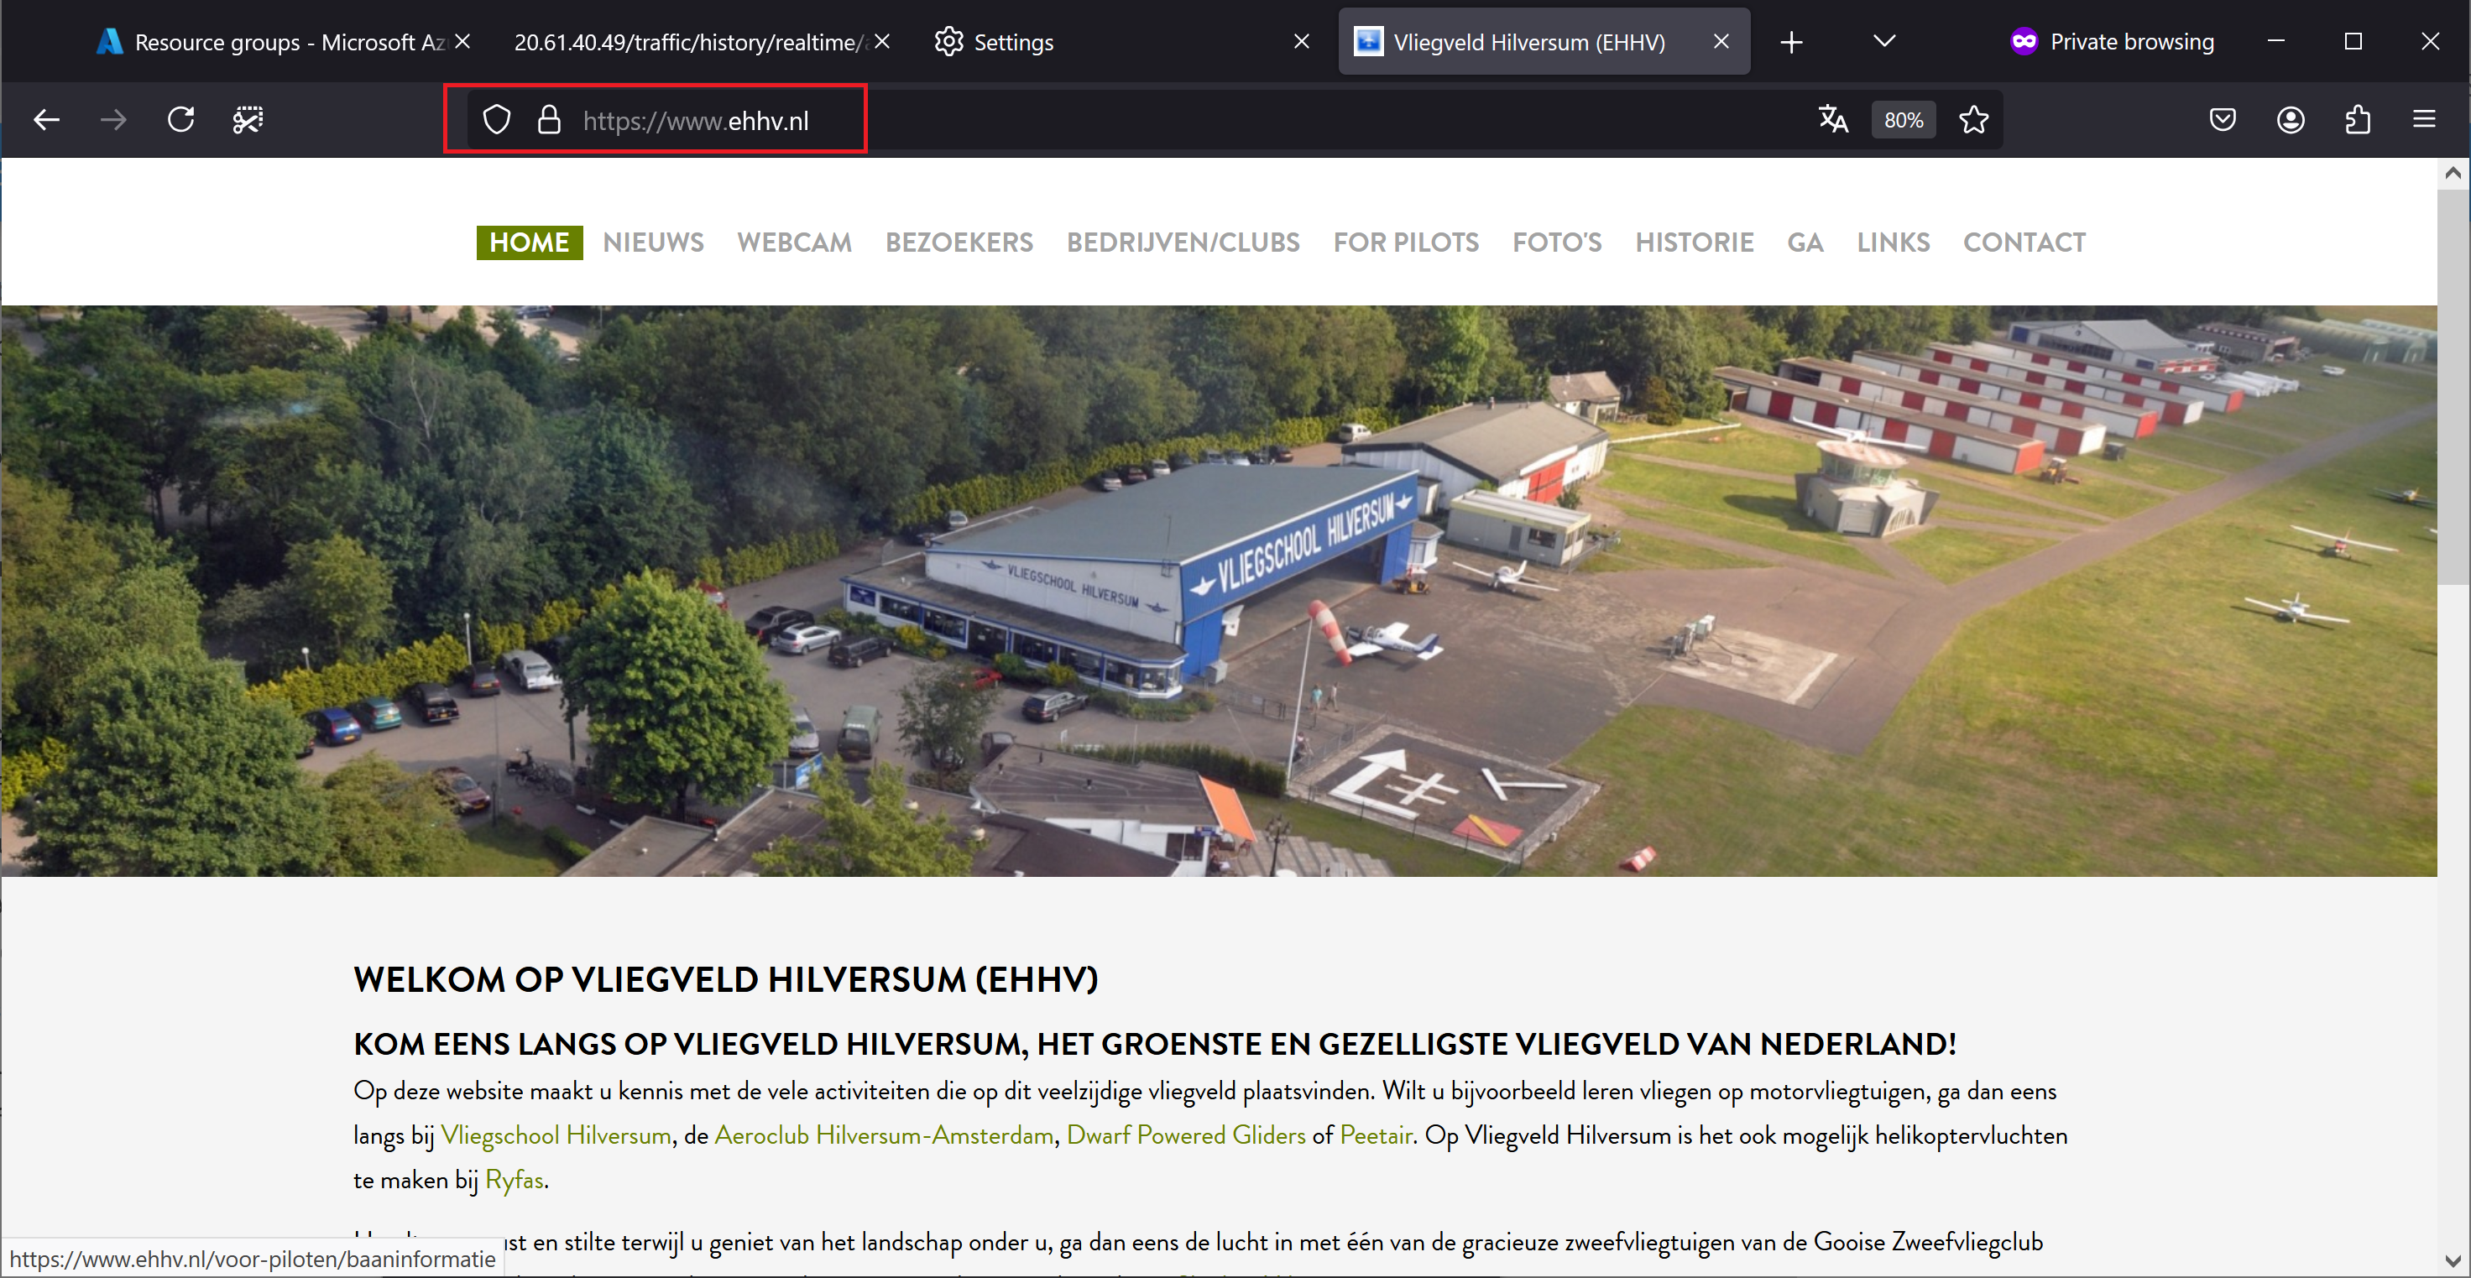Open the BEDRIJVEN/CLUBS menu
This screenshot has width=2471, height=1278.
1183,242
